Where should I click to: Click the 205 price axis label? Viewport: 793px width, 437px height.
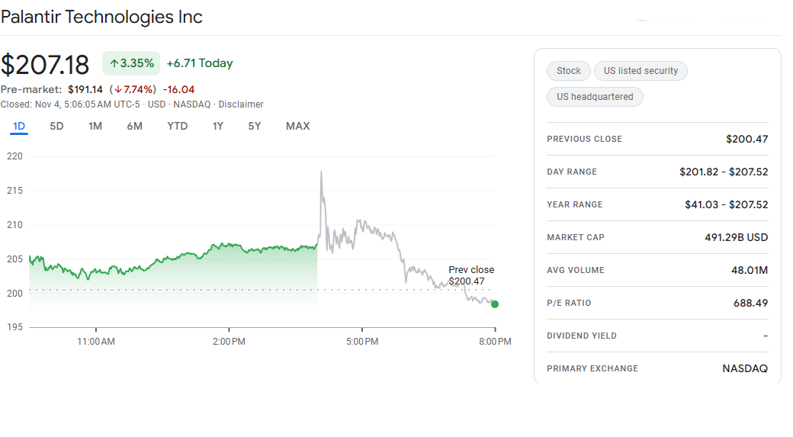[14, 259]
